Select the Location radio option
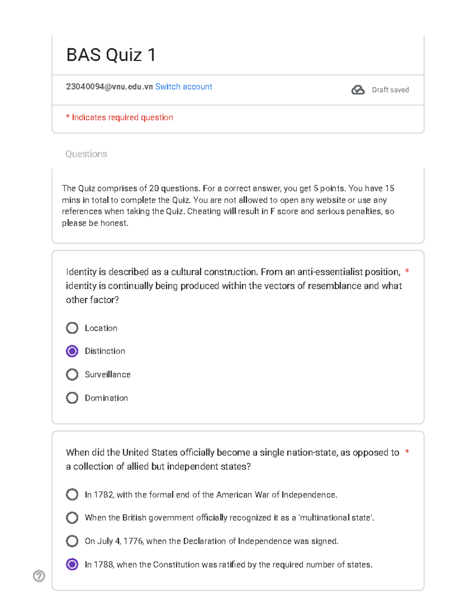 click(x=72, y=328)
